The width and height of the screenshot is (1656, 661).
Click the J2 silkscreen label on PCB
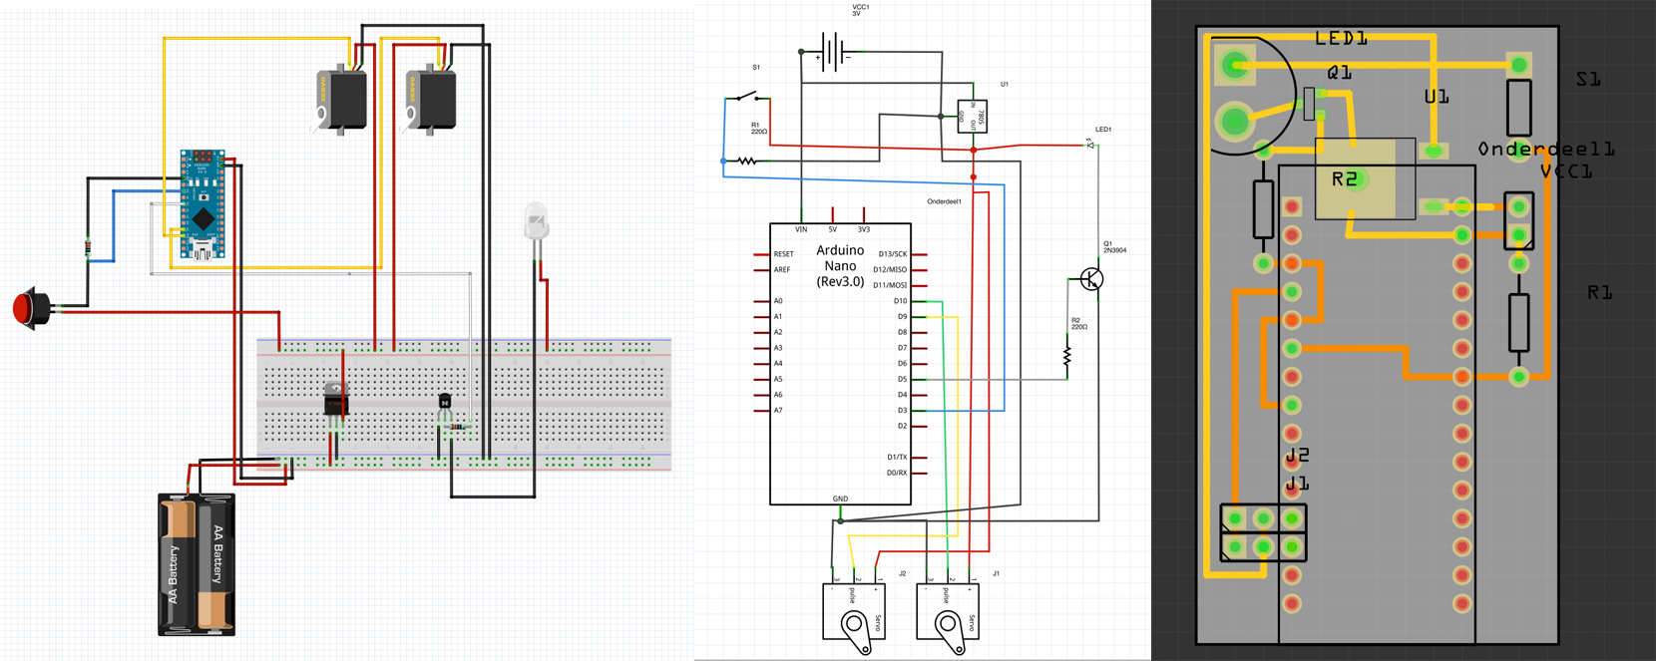pyautogui.click(x=1297, y=456)
